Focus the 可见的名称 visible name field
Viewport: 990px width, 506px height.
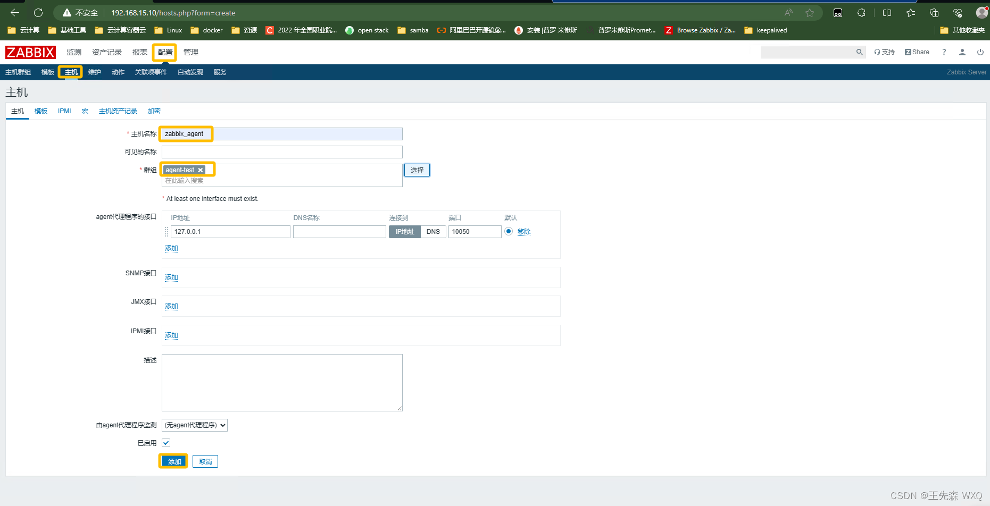(x=282, y=152)
